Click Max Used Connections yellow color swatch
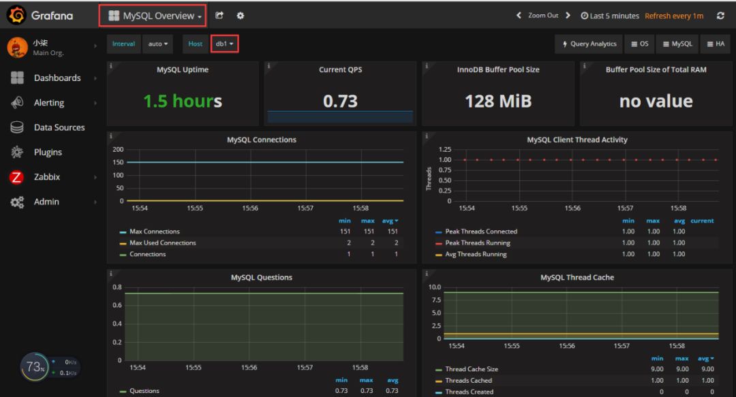Image resolution: width=736 pixels, height=397 pixels. pos(123,243)
